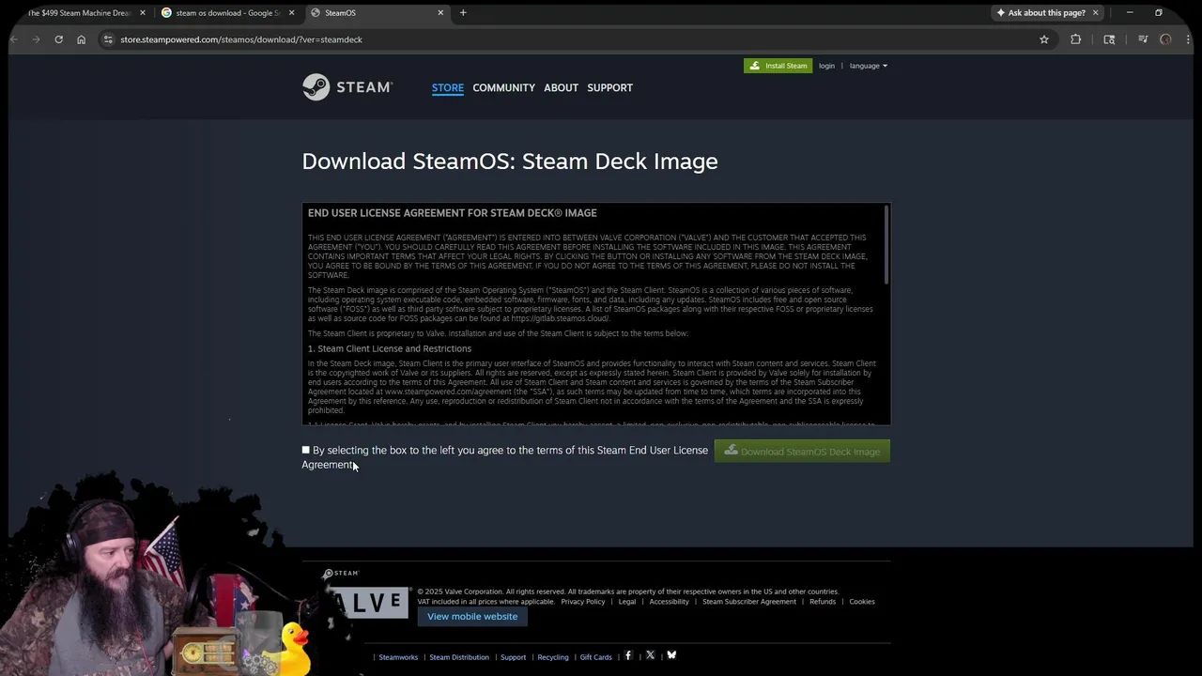1202x676 pixels.
Task: Switch to steam os download Google tab
Action: point(229,13)
